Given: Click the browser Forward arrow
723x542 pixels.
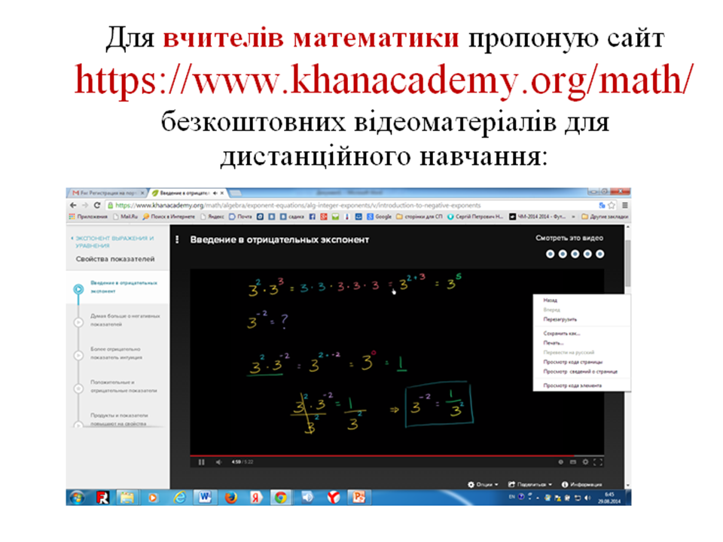Looking at the screenshot, I should (85, 205).
